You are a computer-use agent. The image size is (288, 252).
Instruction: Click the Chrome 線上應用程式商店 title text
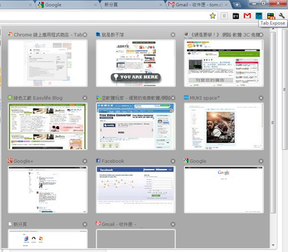tap(48, 35)
